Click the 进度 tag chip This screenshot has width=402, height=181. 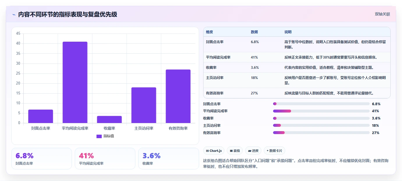pos(253,151)
